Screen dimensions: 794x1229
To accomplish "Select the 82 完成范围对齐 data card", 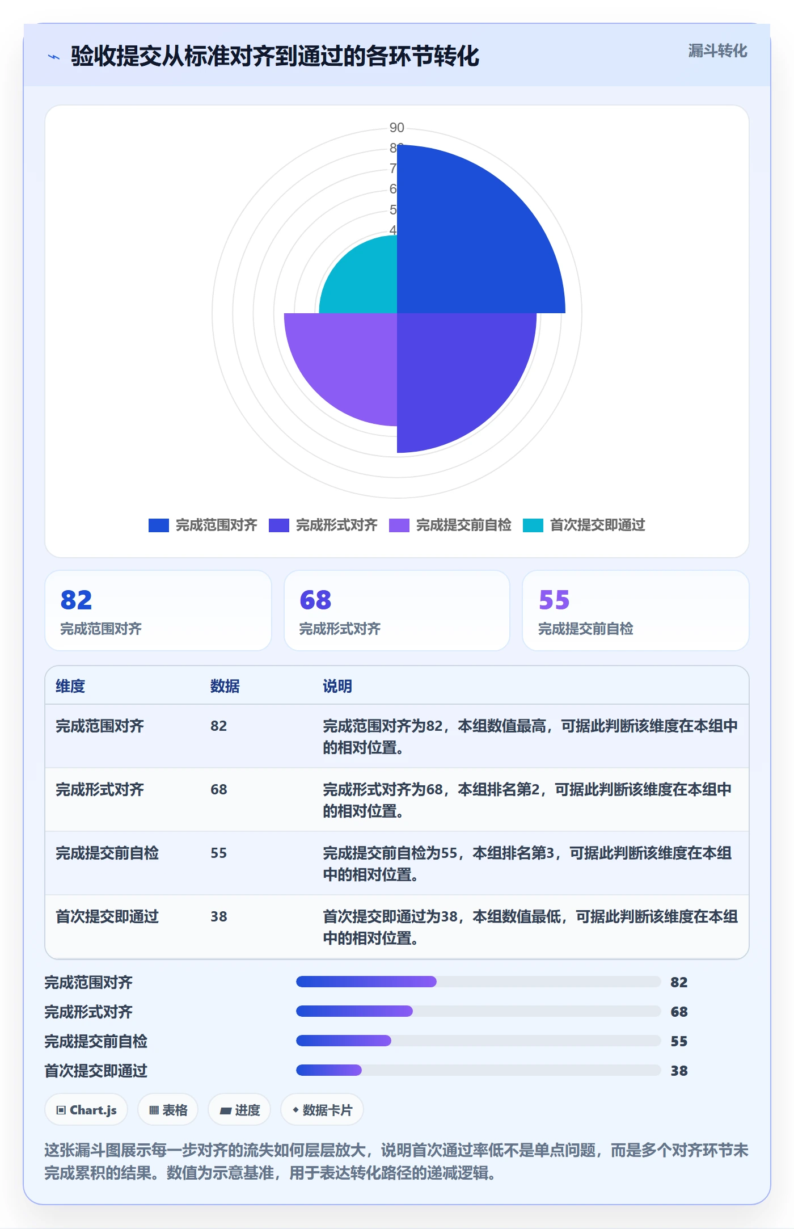I will (158, 611).
